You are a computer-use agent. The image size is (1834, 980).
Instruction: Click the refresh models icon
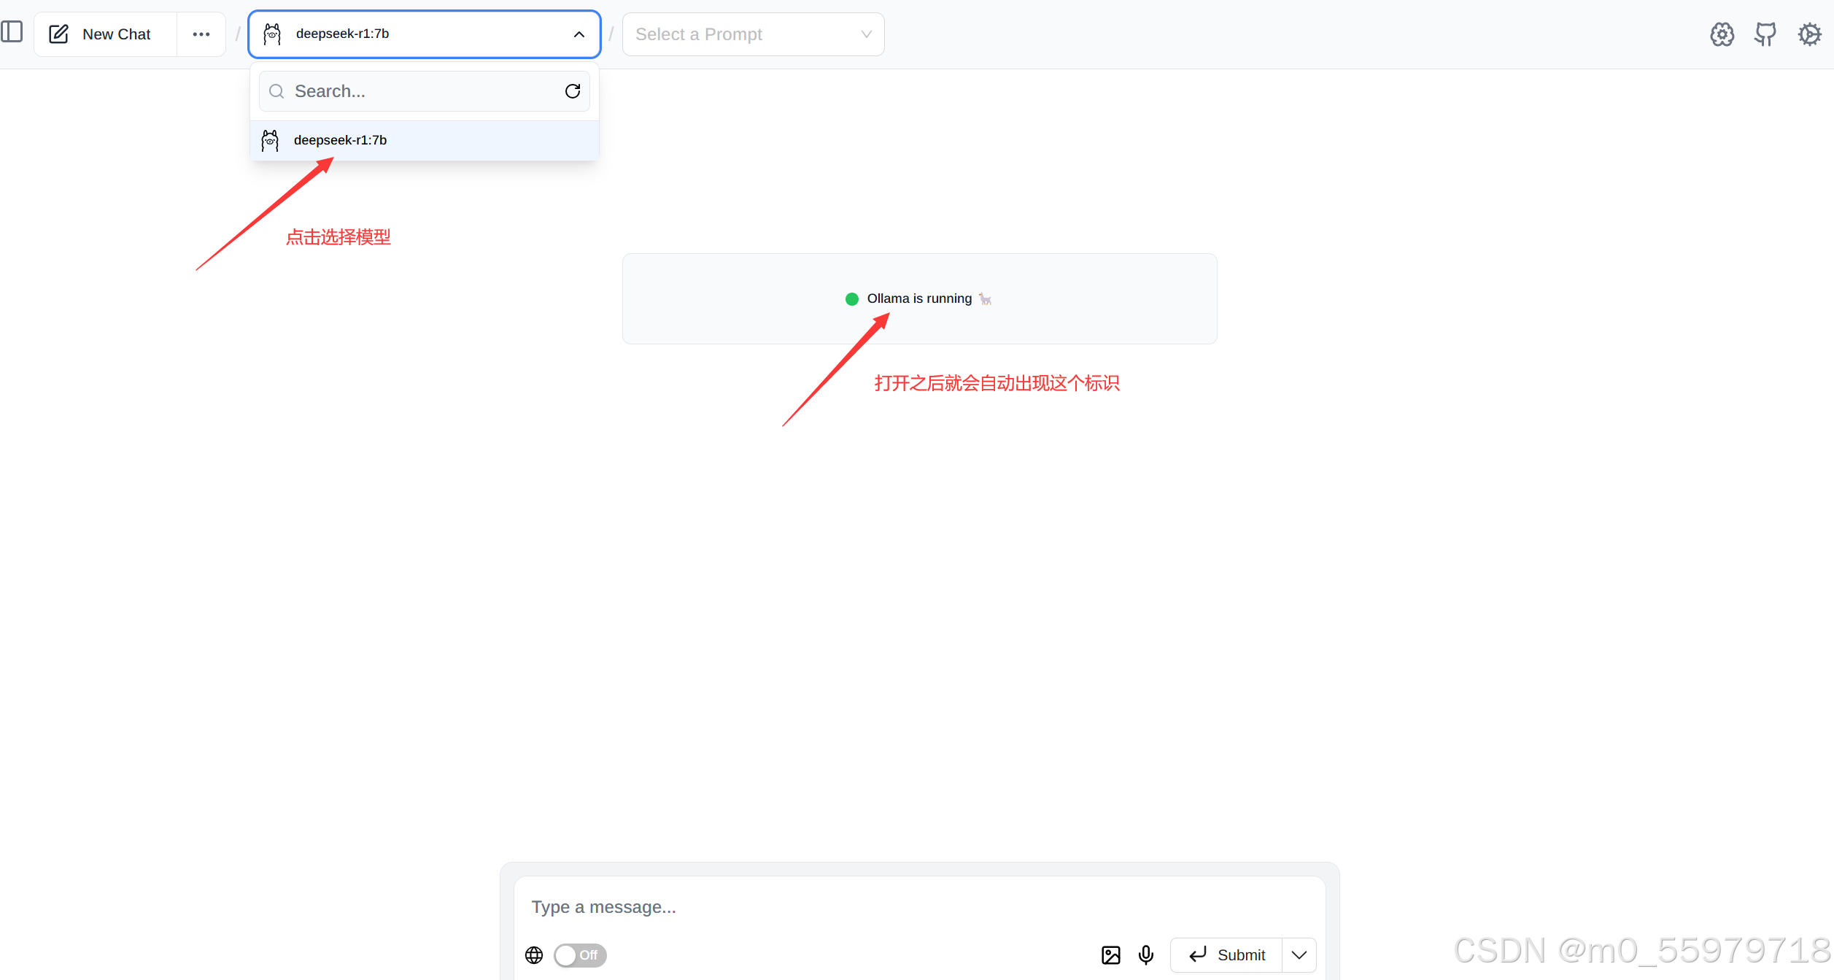573,91
